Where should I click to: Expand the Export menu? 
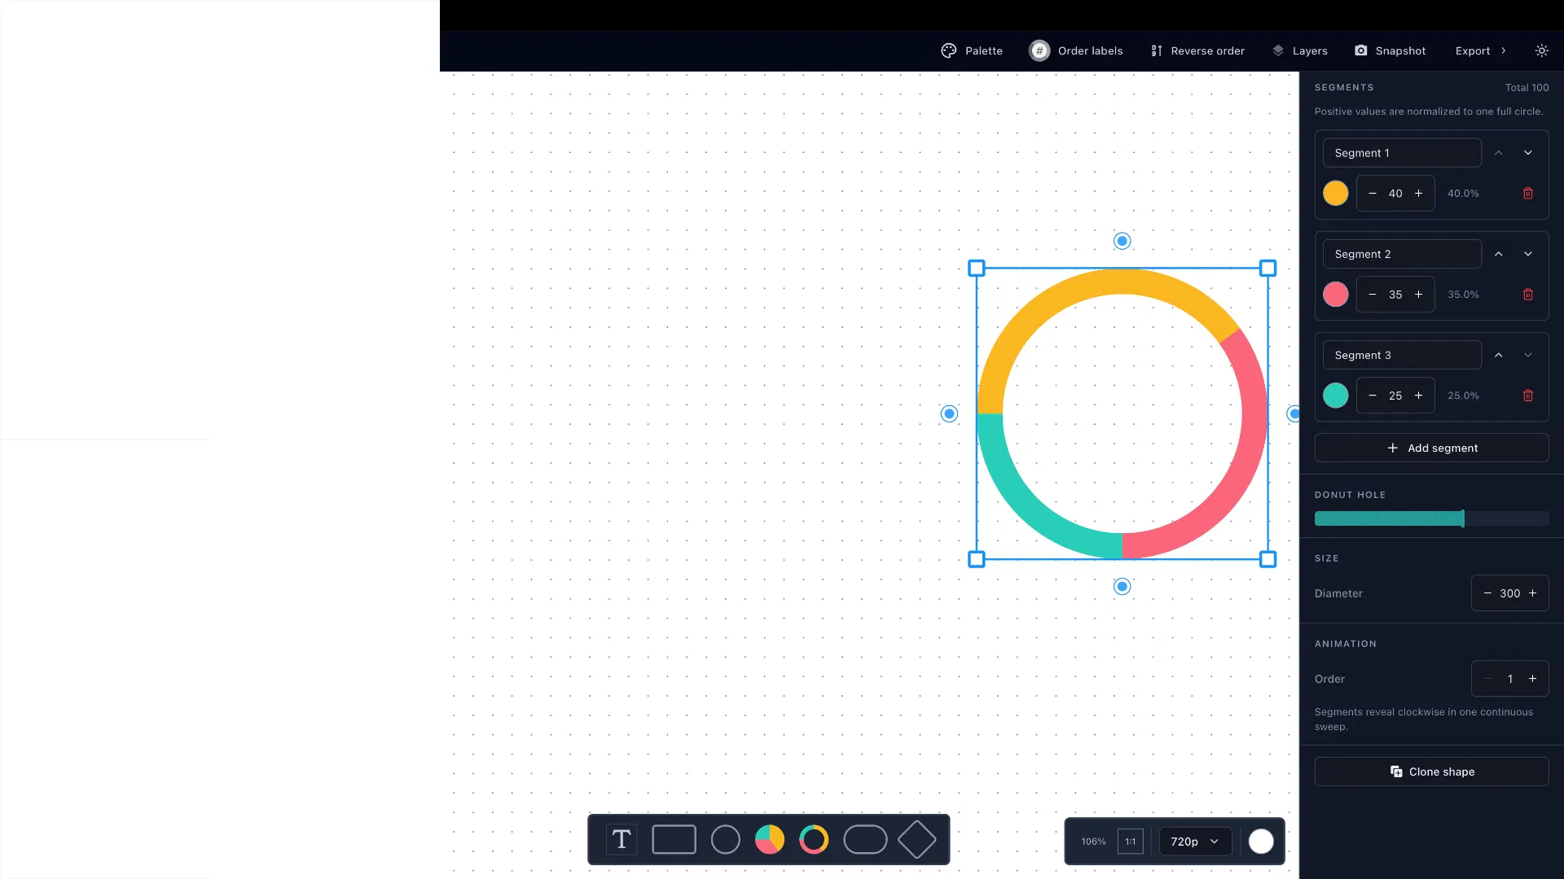1481,50
